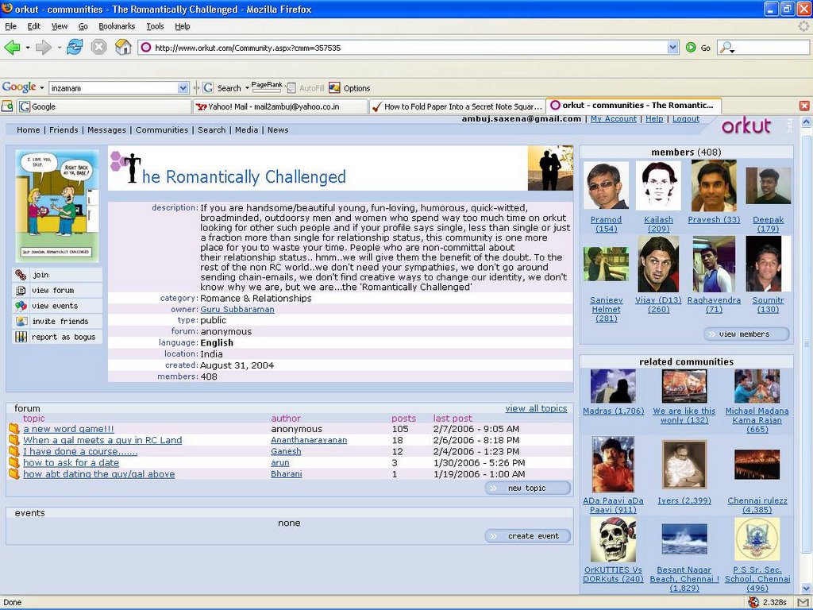
Task: Open the Tools menu
Action: (x=155, y=26)
